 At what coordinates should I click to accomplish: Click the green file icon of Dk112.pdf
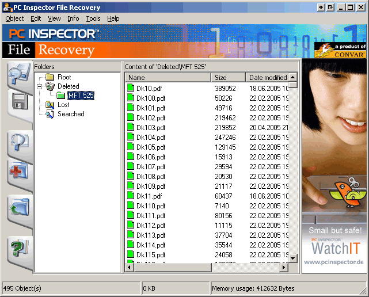click(131, 224)
